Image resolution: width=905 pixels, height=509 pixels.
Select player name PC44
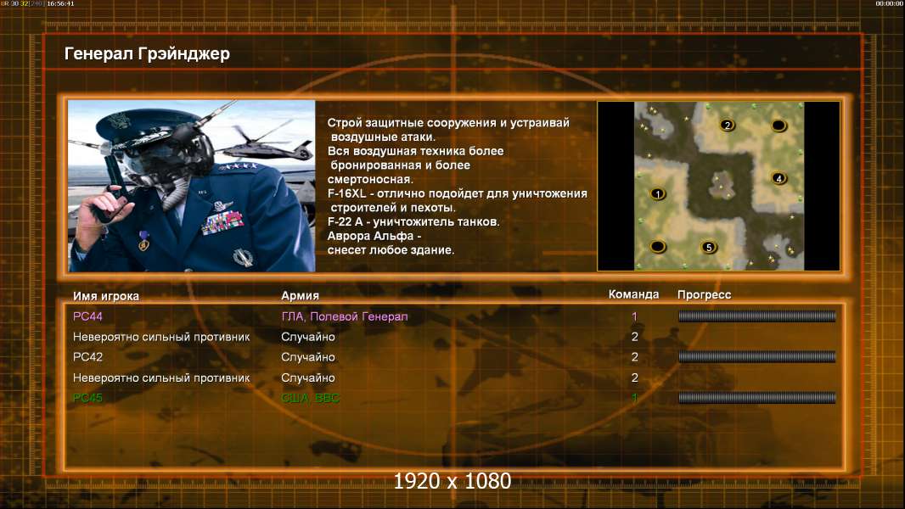click(87, 316)
